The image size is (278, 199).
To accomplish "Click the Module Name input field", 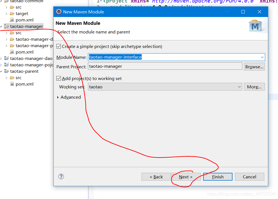I will [x=176, y=57].
